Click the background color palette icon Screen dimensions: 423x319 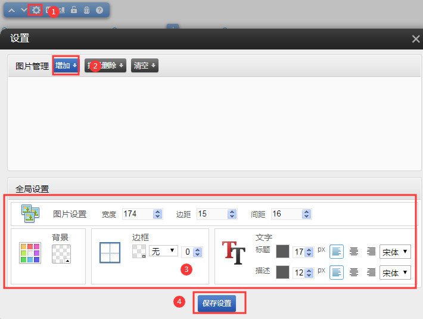[30, 253]
